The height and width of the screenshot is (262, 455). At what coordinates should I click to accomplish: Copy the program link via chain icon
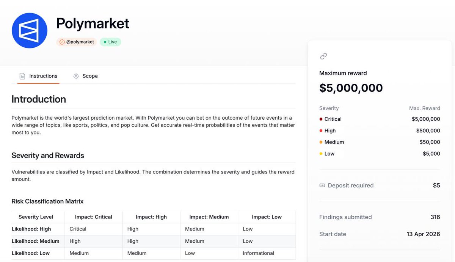tap(323, 56)
